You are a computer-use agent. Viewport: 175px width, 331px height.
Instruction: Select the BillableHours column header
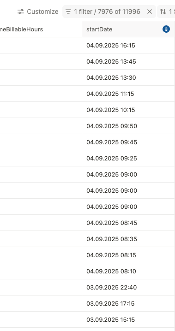tap(41, 29)
